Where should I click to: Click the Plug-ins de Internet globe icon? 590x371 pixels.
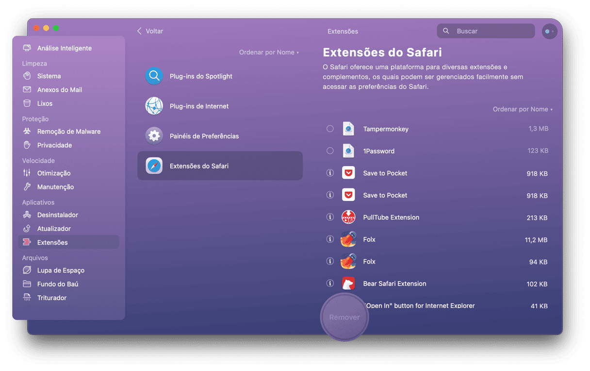tap(154, 106)
